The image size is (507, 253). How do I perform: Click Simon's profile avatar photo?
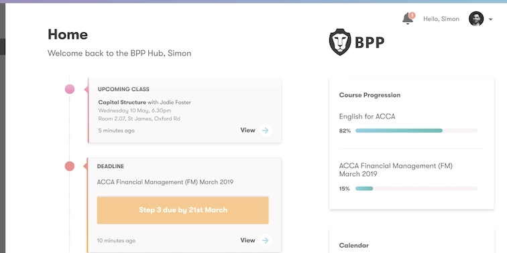click(476, 19)
